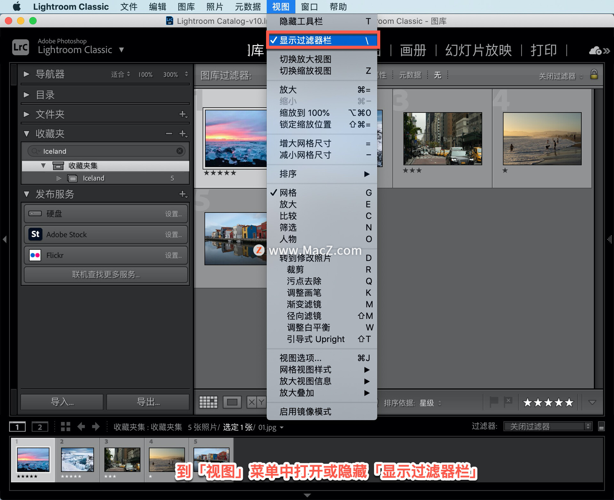Select checked 网格 view option

tap(322, 193)
